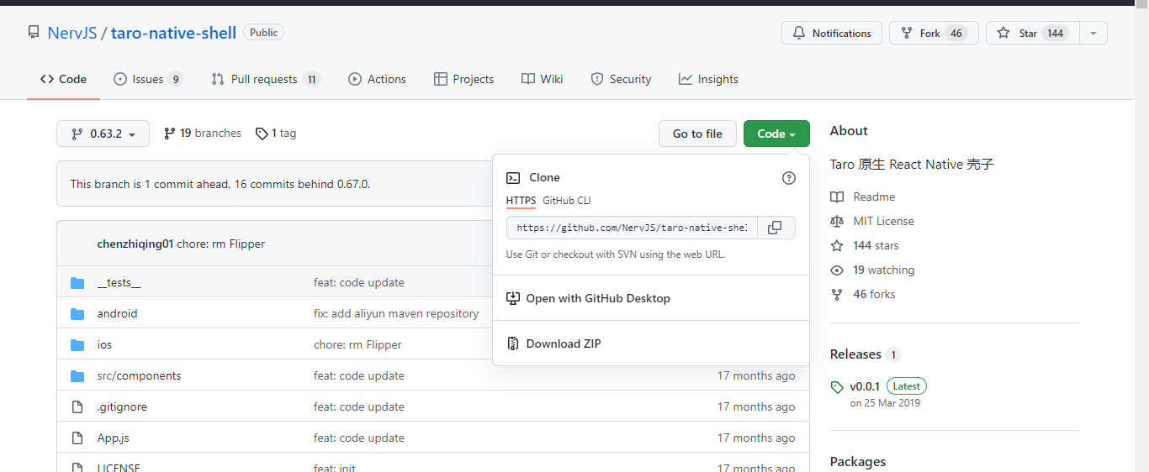Click the Fork count 46
This screenshot has height=472, width=1149.
pyautogui.click(x=955, y=33)
